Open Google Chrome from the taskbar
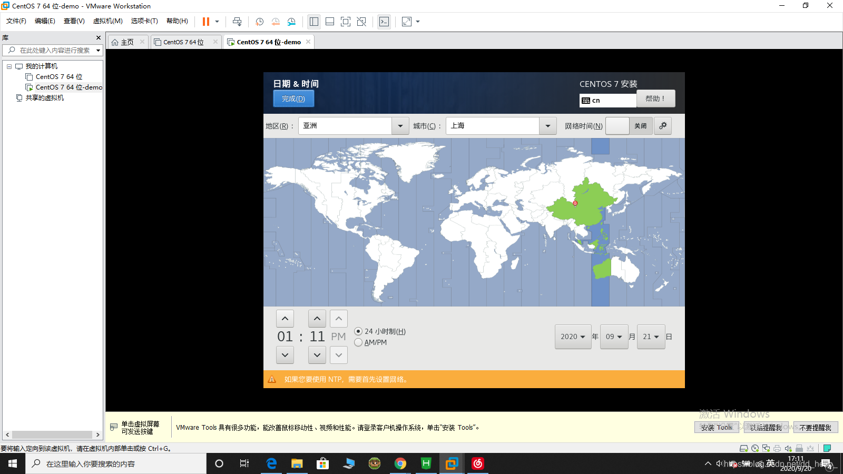Image resolution: width=843 pixels, height=474 pixels. click(400, 463)
